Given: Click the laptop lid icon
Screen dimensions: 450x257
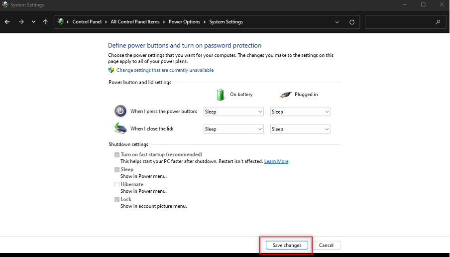Looking at the screenshot, I should pos(120,128).
